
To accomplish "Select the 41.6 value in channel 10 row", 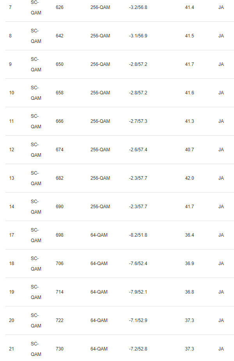I will pyautogui.click(x=190, y=93).
